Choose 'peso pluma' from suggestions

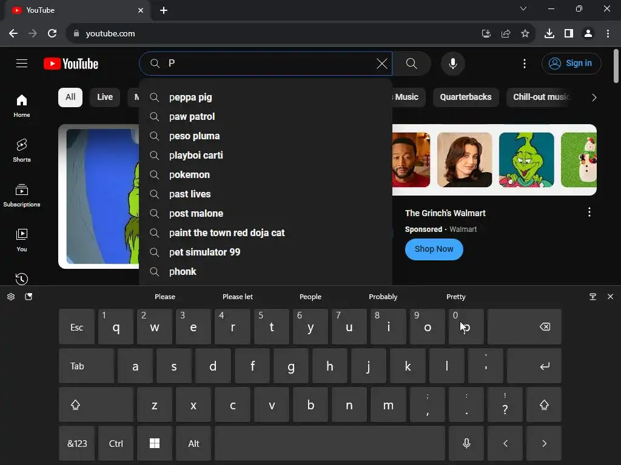(266, 136)
